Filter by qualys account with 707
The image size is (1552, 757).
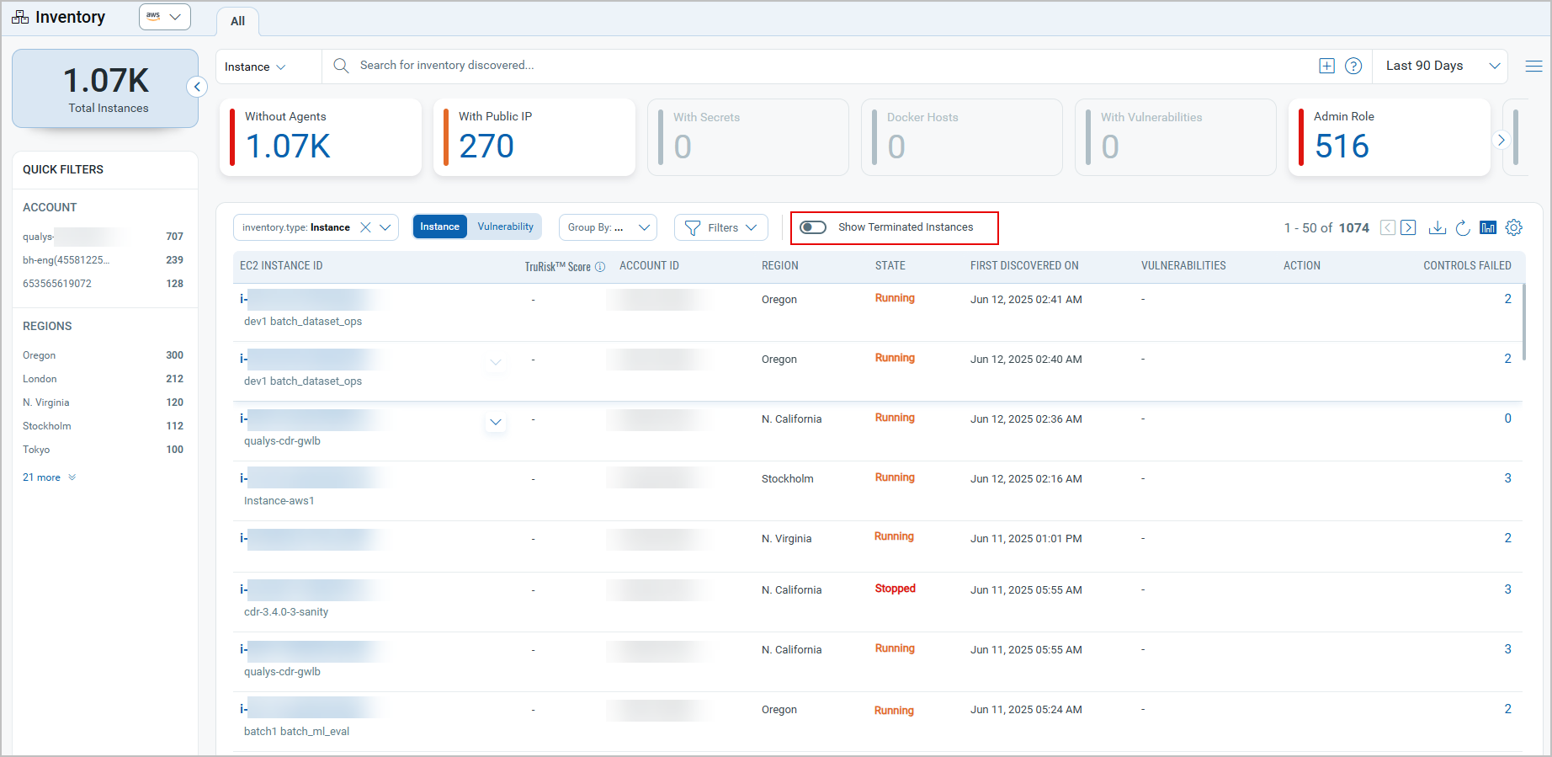103,237
